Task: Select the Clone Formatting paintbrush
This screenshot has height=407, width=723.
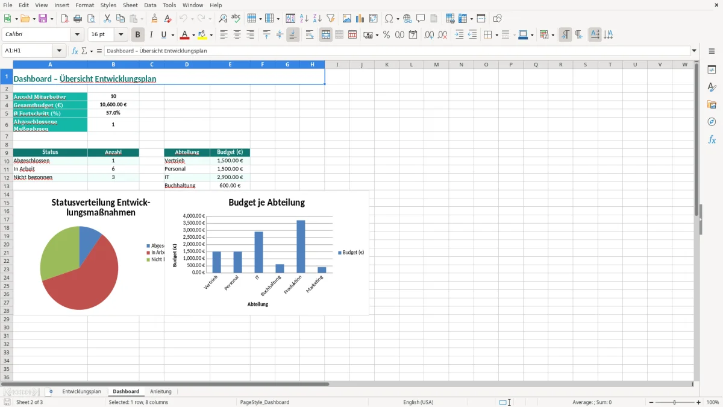Action: point(155,19)
